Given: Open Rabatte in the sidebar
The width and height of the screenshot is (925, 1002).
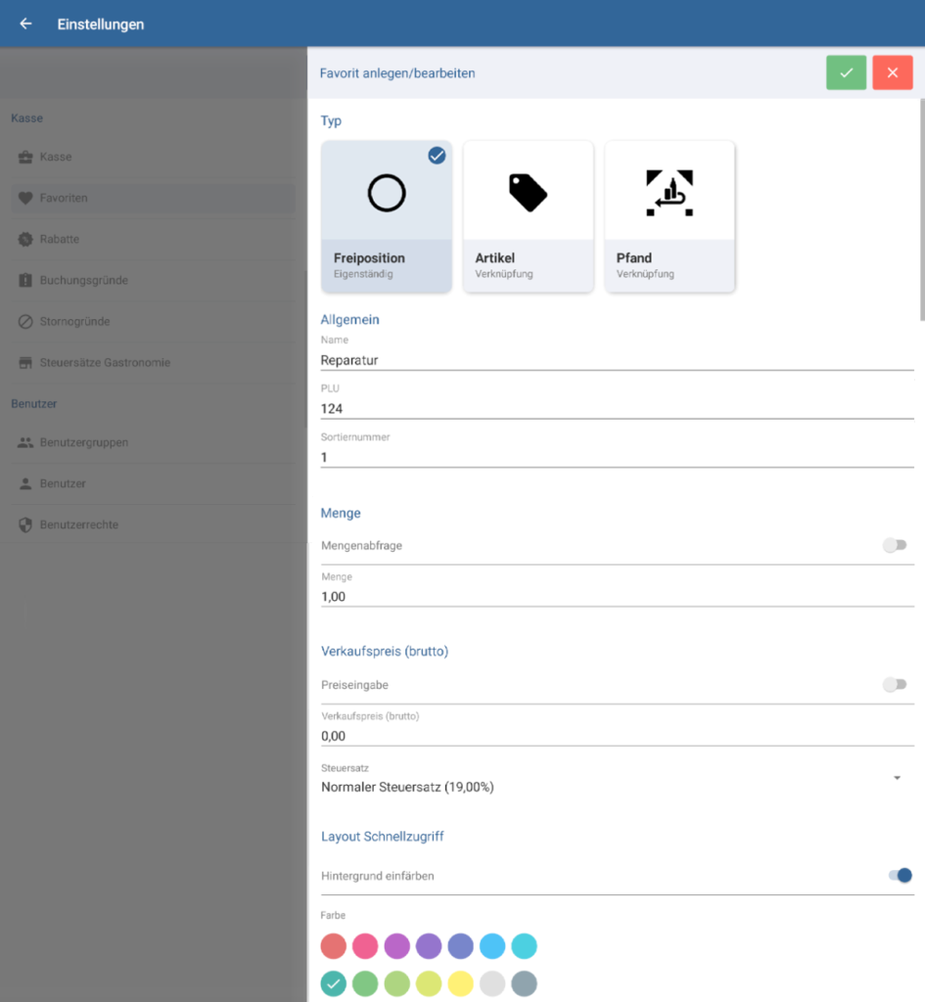Looking at the screenshot, I should coord(60,239).
